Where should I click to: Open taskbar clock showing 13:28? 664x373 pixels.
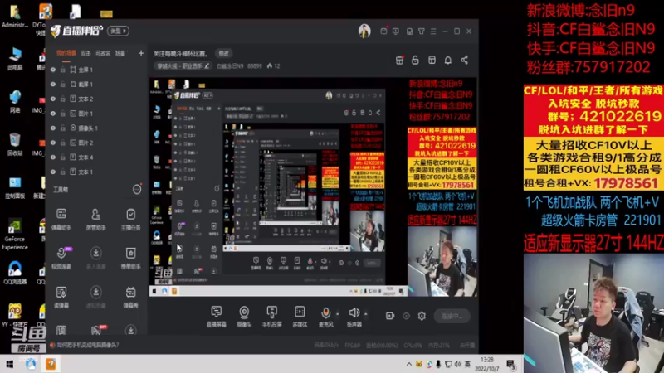click(x=486, y=364)
